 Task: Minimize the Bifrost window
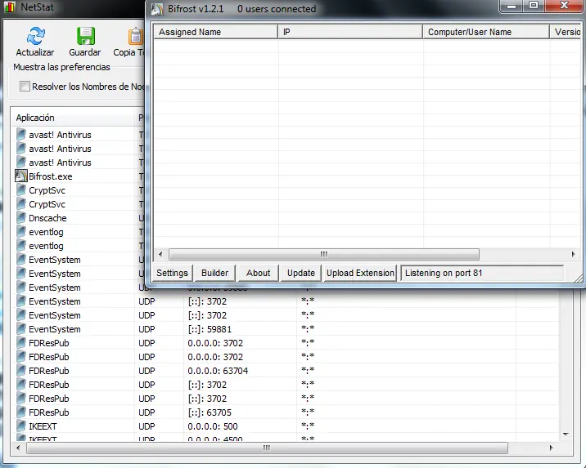tap(512, 6)
